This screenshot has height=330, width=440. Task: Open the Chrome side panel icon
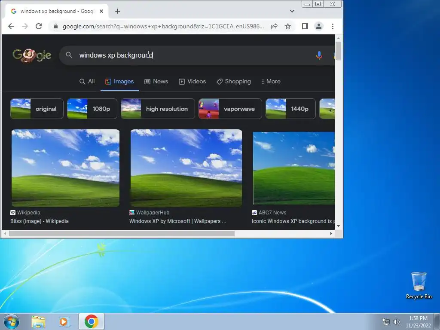[305, 26]
